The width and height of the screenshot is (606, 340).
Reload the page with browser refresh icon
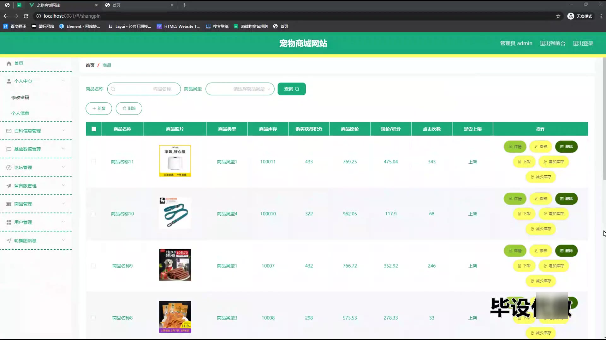click(26, 16)
